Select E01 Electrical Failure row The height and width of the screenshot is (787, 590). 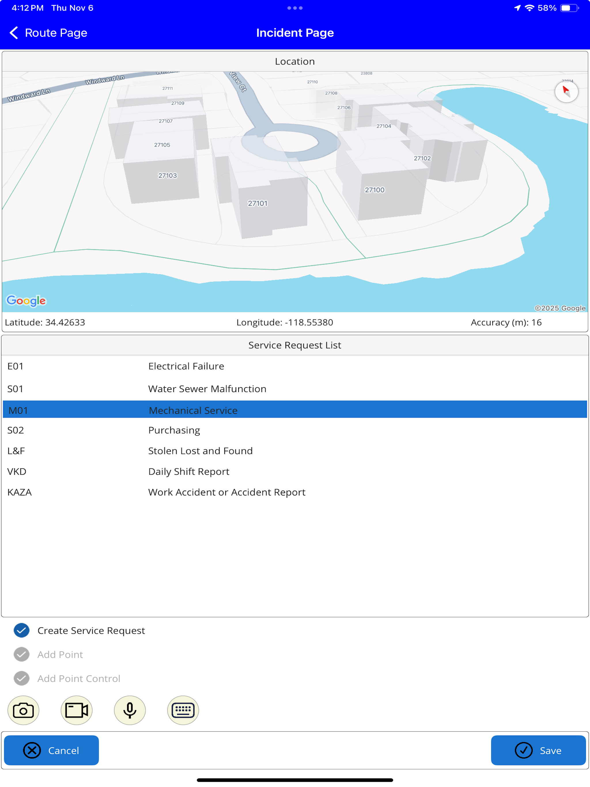click(295, 366)
